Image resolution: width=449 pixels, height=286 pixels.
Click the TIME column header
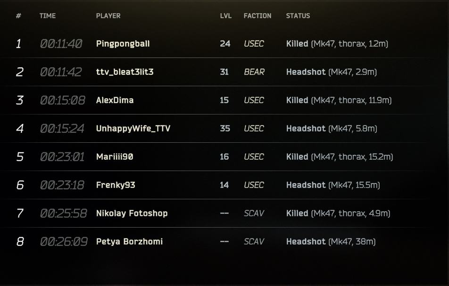pyautogui.click(x=48, y=16)
